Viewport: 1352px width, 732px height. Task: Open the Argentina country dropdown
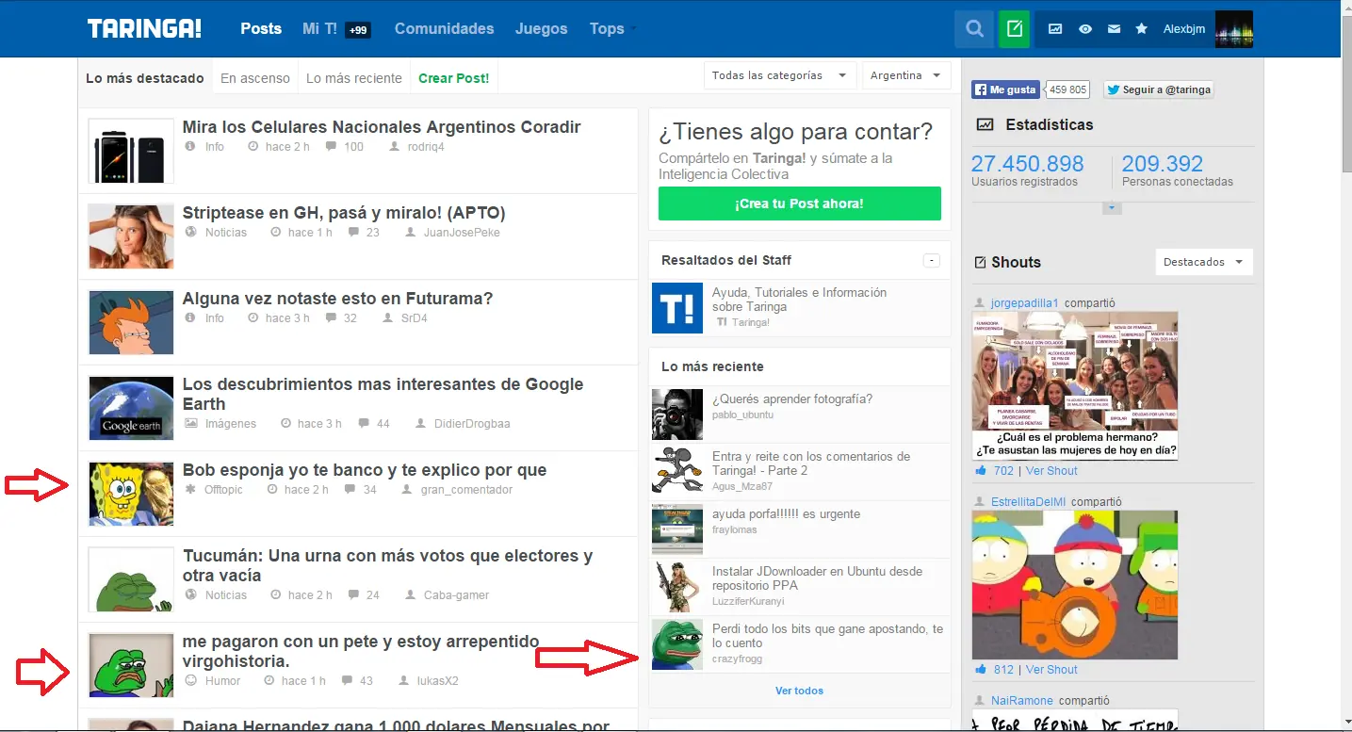click(x=906, y=75)
